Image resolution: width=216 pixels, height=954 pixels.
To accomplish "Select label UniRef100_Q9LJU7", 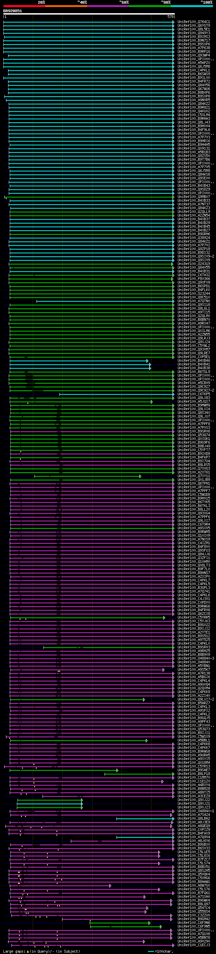I will 193,417.
